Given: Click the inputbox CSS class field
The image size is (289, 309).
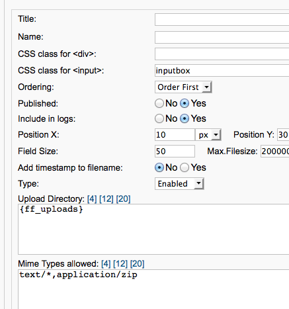Looking at the screenshot, I should tap(222, 71).
